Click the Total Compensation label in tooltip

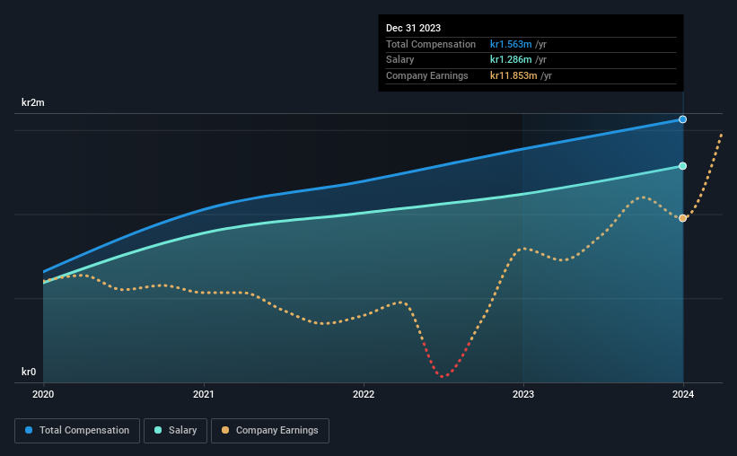[x=431, y=44]
